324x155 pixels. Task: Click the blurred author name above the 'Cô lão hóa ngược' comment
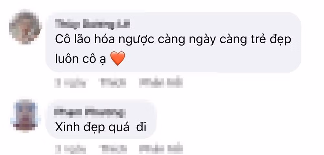pos(93,24)
